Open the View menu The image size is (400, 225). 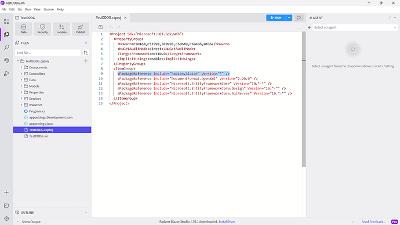coord(37,9)
